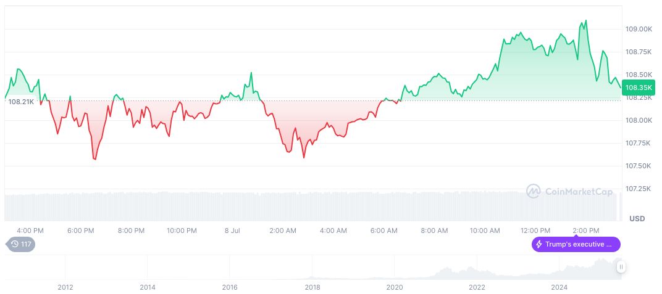This screenshot has width=662, height=294.
Task: Grab the timeline range slider handle
Action: [621, 267]
